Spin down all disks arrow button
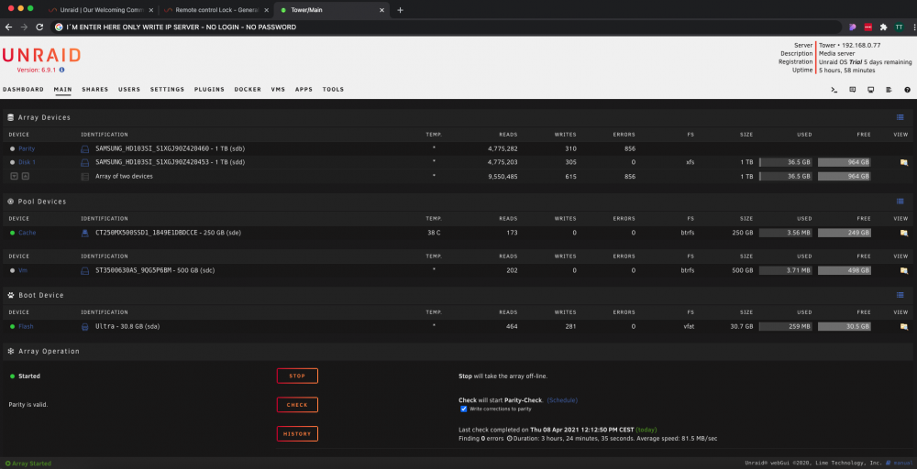This screenshot has height=469, width=917. click(x=14, y=177)
